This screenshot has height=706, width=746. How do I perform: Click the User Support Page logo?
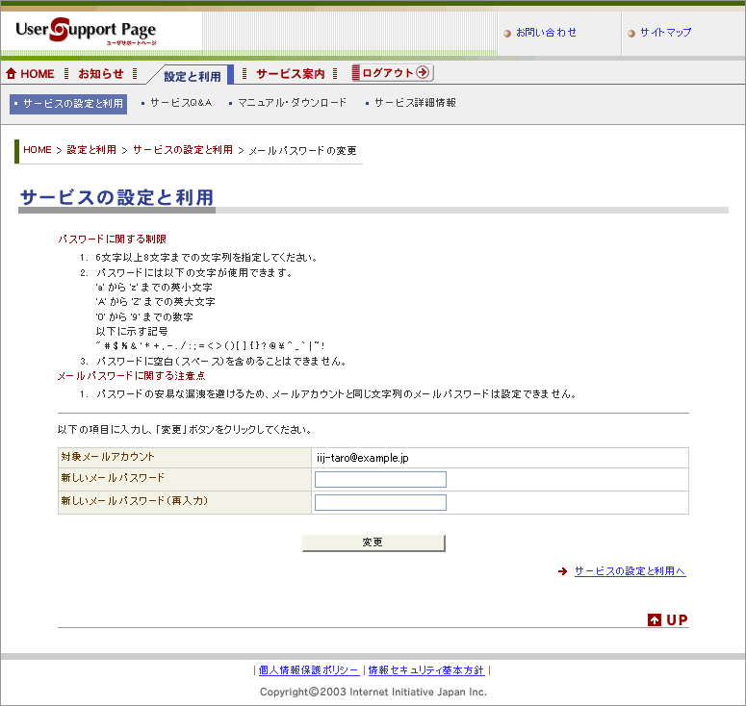[x=87, y=32]
